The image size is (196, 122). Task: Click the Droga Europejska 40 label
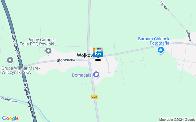(29, 100)
